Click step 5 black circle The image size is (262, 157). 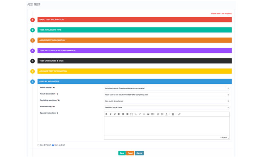pyautogui.click(x=32, y=61)
